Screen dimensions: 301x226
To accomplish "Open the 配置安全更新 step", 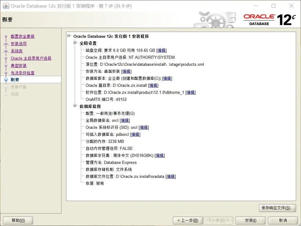I will click(23, 36).
